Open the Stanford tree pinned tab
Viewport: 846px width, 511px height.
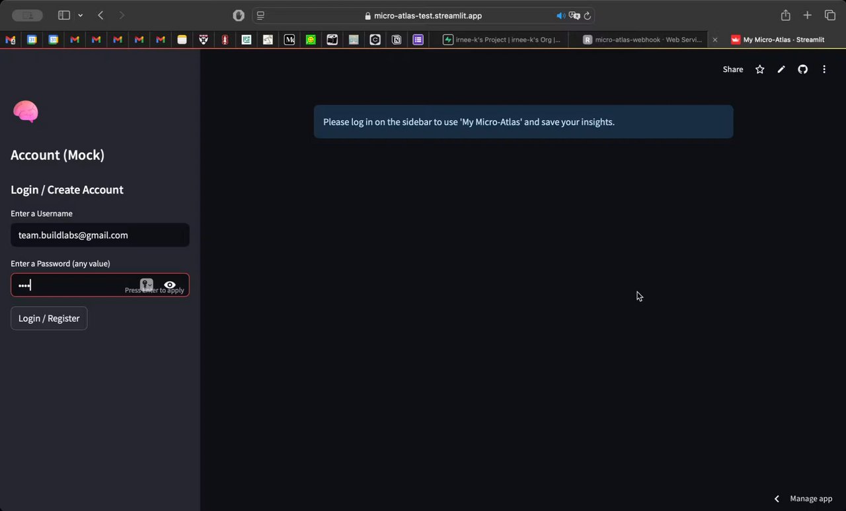pyautogui.click(x=225, y=40)
